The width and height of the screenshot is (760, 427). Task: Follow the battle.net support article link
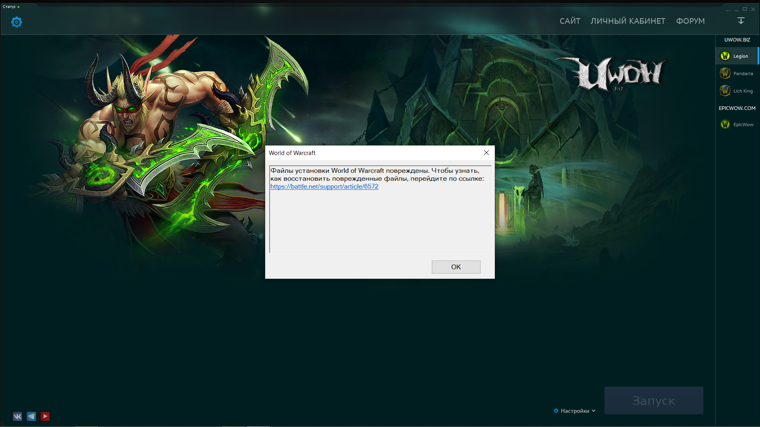pos(324,187)
